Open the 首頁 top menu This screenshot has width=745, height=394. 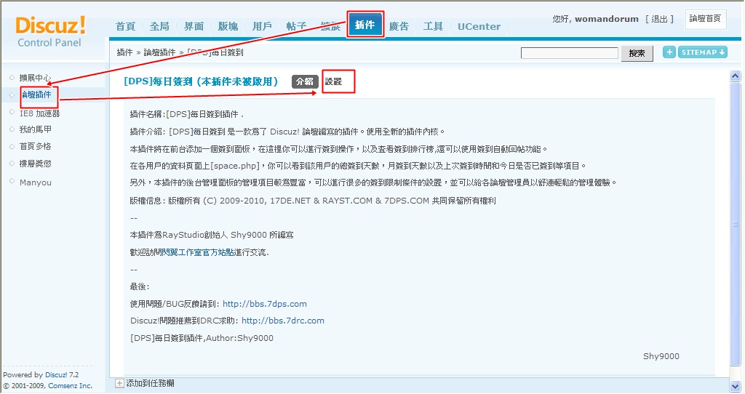(x=125, y=27)
